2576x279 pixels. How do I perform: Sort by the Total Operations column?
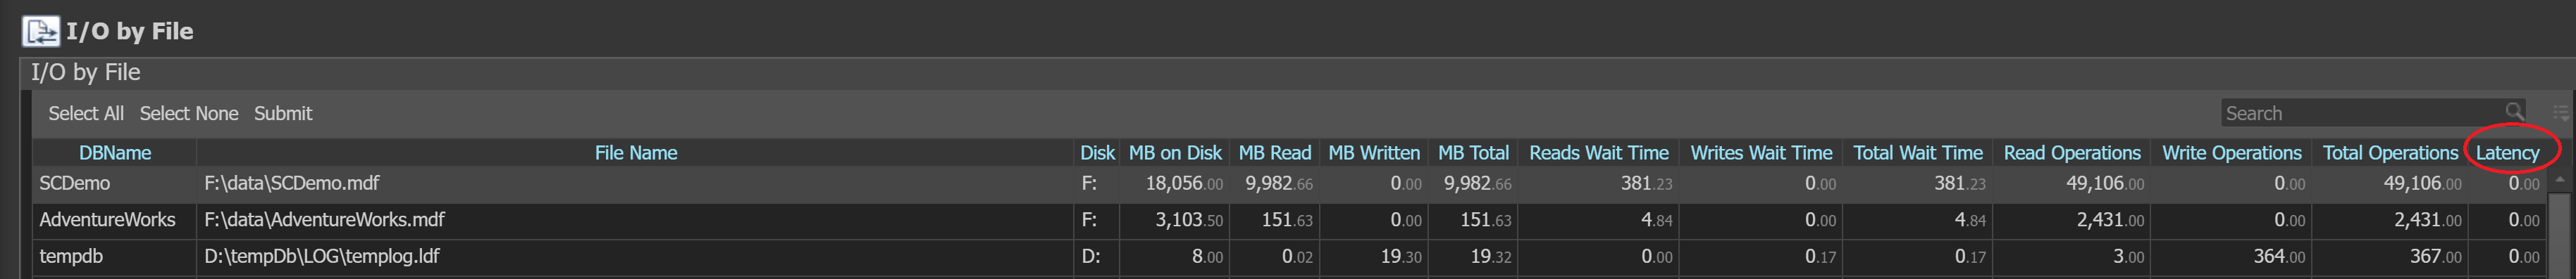tap(2390, 153)
